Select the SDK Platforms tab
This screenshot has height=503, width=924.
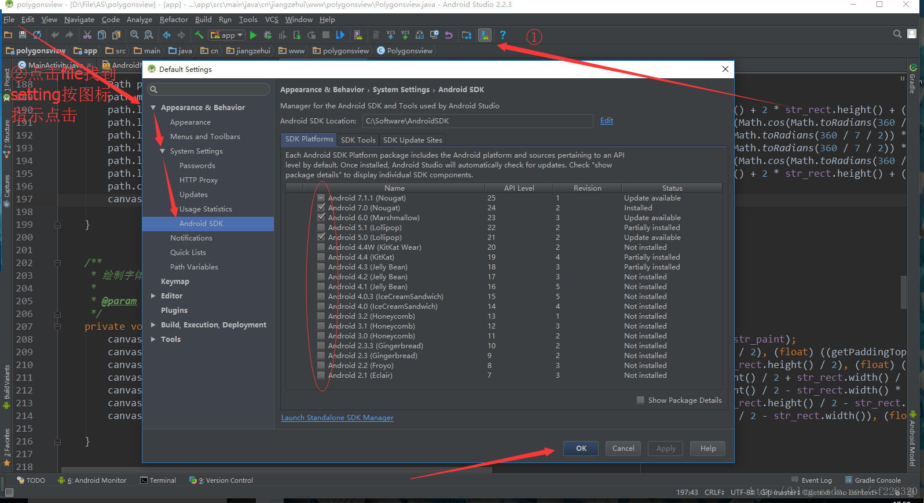[309, 139]
